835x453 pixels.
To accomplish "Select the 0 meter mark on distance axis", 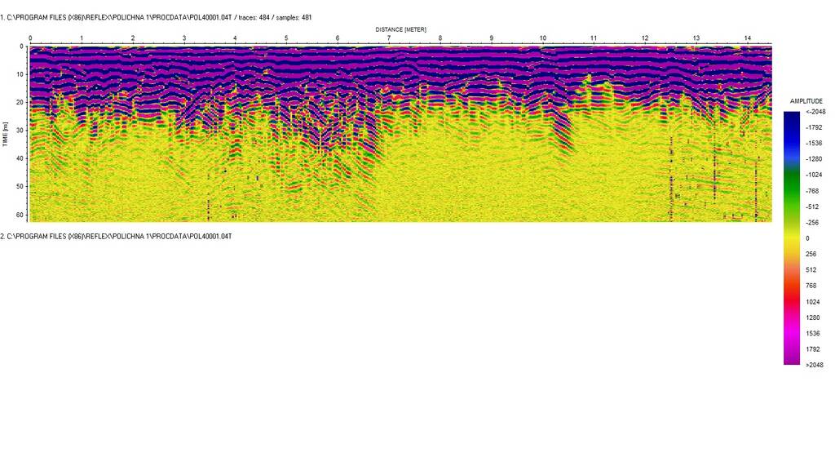I will click(x=30, y=38).
